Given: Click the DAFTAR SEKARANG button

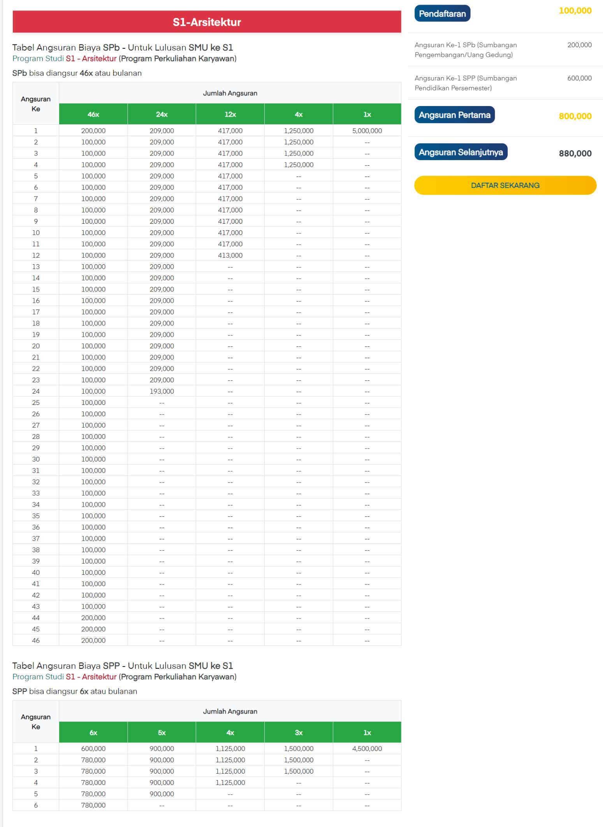Looking at the screenshot, I should coord(505,185).
